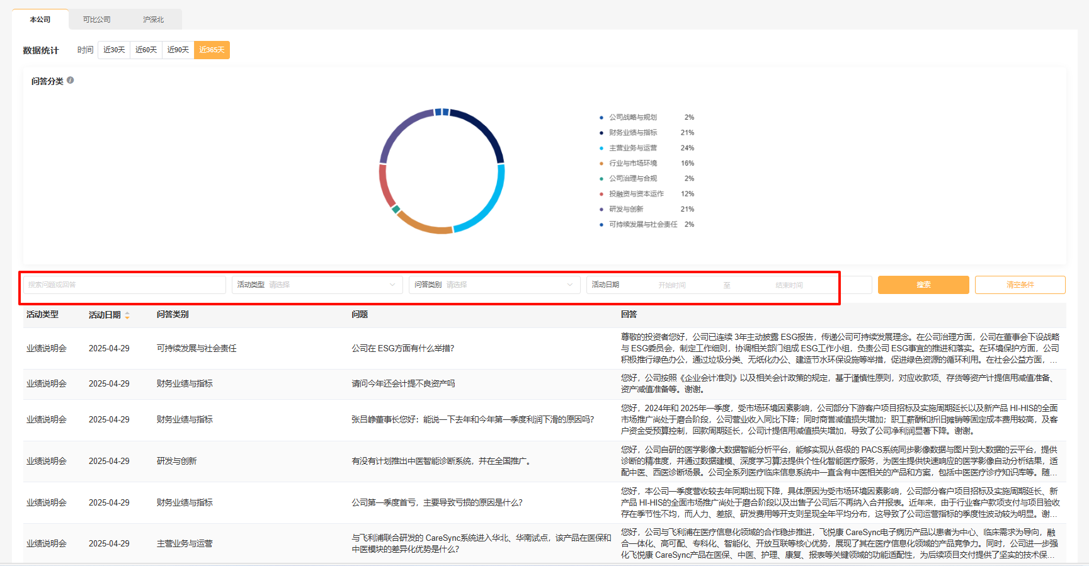Click the info icon beside 问答分类
The image size is (1089, 566).
click(71, 81)
